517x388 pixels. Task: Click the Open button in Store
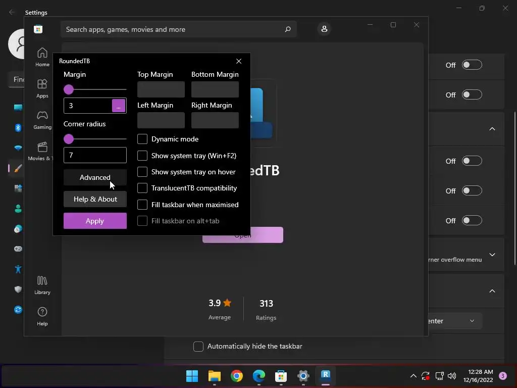tap(243, 235)
